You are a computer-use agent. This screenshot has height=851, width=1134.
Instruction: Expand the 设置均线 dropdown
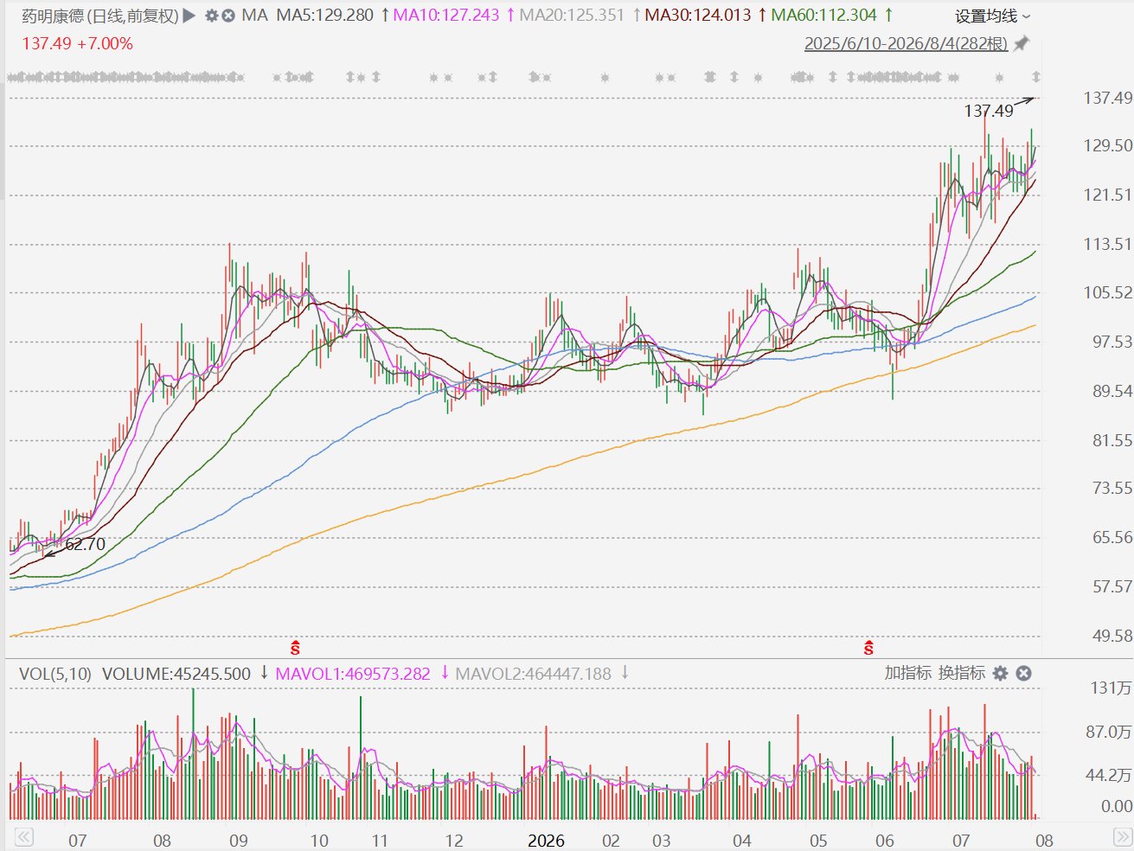point(993,16)
